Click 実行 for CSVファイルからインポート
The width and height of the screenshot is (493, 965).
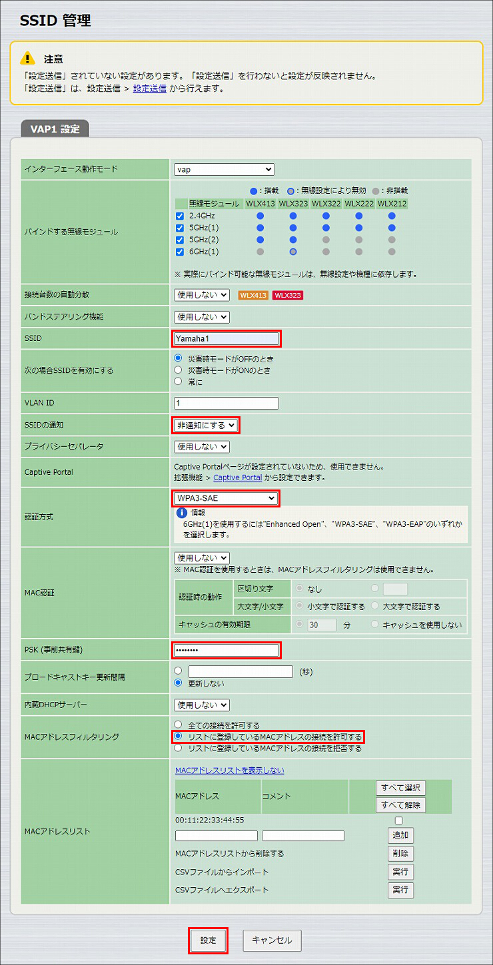[400, 872]
